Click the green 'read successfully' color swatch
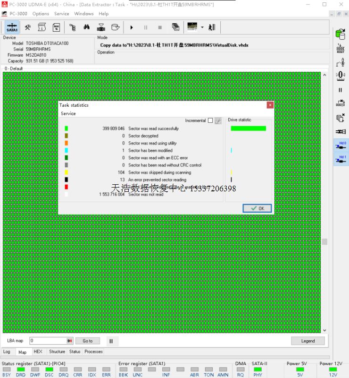The width and height of the screenshot is (349, 378). (66, 129)
